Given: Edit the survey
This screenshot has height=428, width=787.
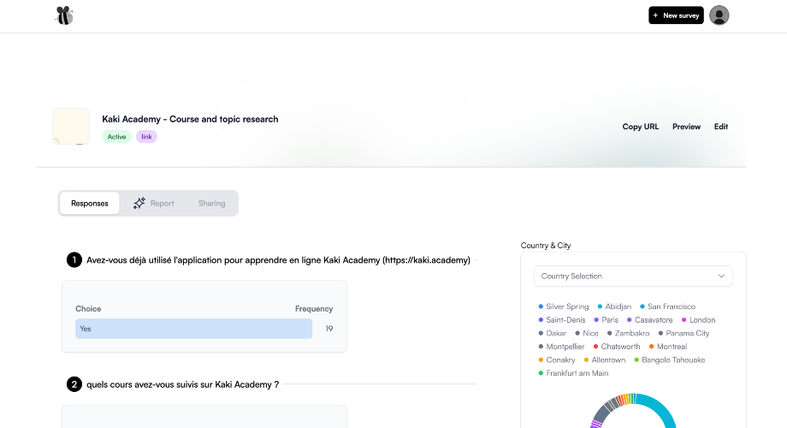Looking at the screenshot, I should [x=721, y=127].
